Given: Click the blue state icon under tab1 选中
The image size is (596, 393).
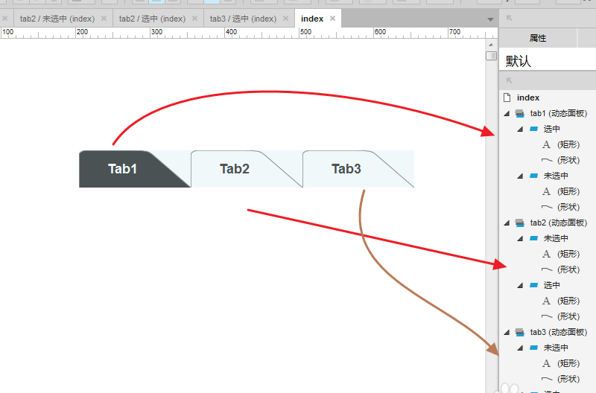Looking at the screenshot, I should [533, 129].
